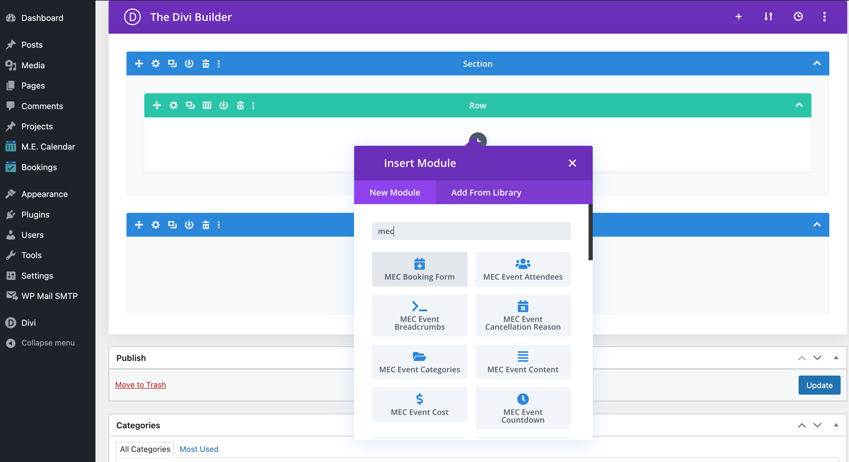Screen dimensions: 849x462
Task: Click the Move to Trash link
Action: point(141,385)
